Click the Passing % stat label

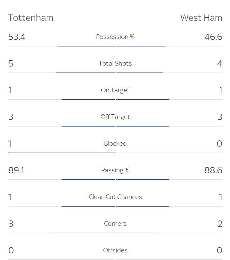click(x=115, y=170)
